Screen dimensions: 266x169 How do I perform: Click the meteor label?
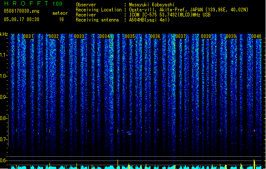(60, 13)
